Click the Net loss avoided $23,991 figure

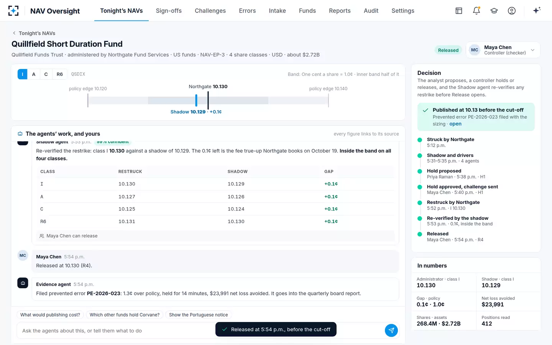pos(493,304)
